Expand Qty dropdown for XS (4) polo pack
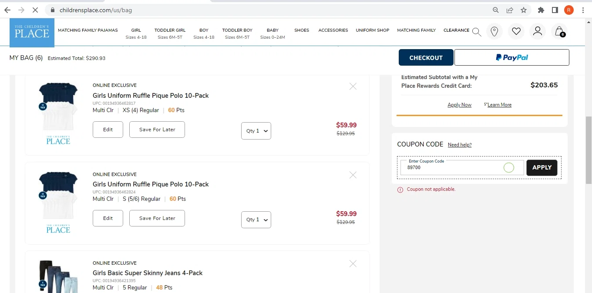592x293 pixels. coord(256,131)
